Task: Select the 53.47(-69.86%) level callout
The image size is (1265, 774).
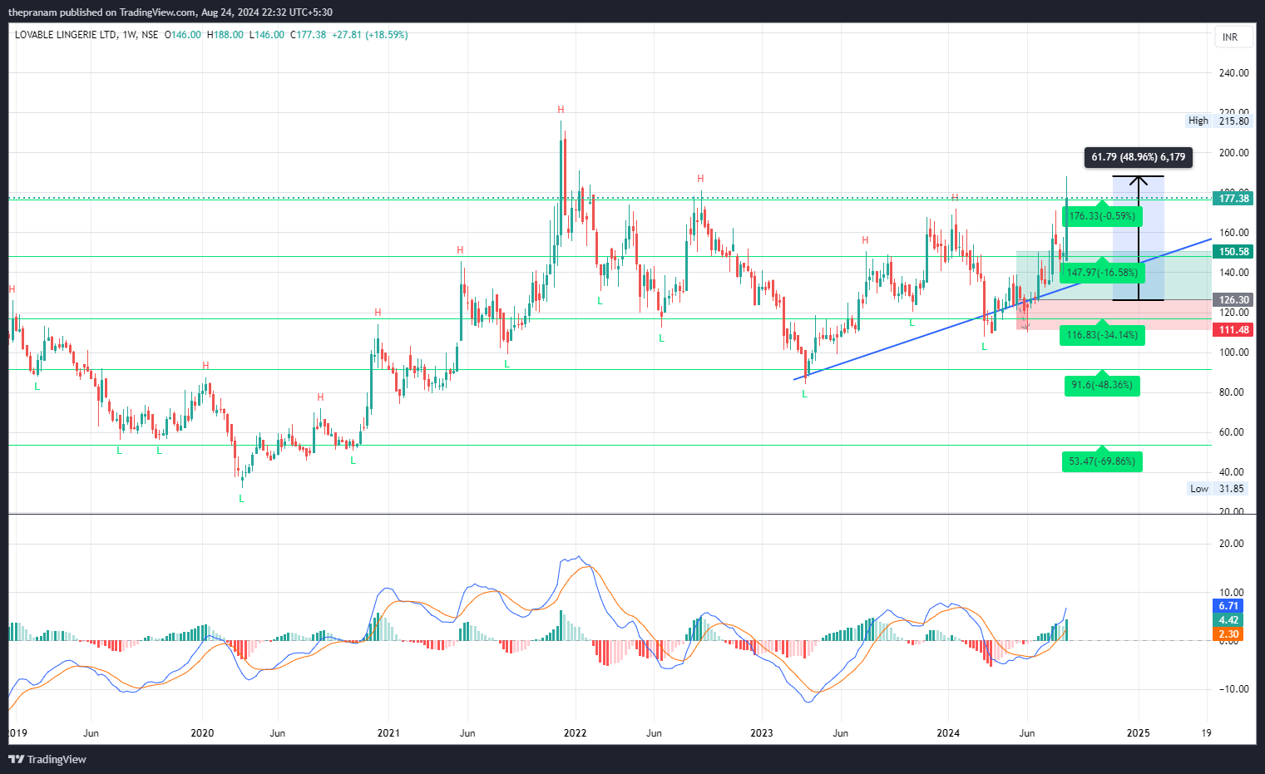Action: 1102,461
